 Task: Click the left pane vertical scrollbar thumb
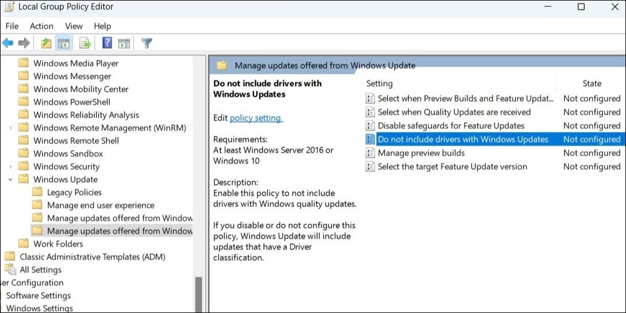tap(199, 295)
